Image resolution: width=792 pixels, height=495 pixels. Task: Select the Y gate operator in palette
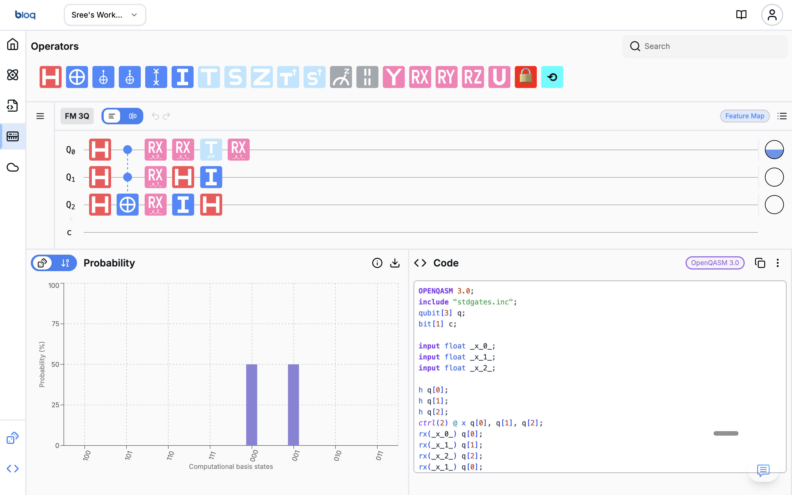point(394,77)
